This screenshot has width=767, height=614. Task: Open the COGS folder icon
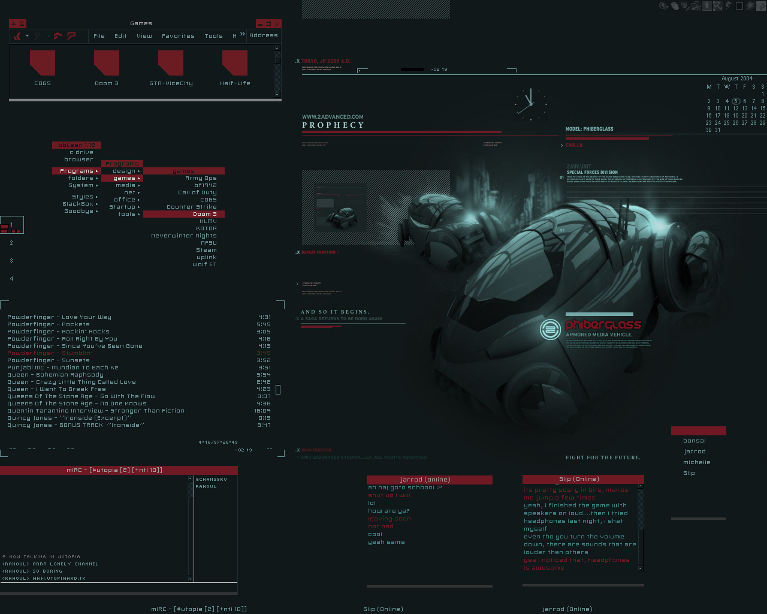(43, 63)
